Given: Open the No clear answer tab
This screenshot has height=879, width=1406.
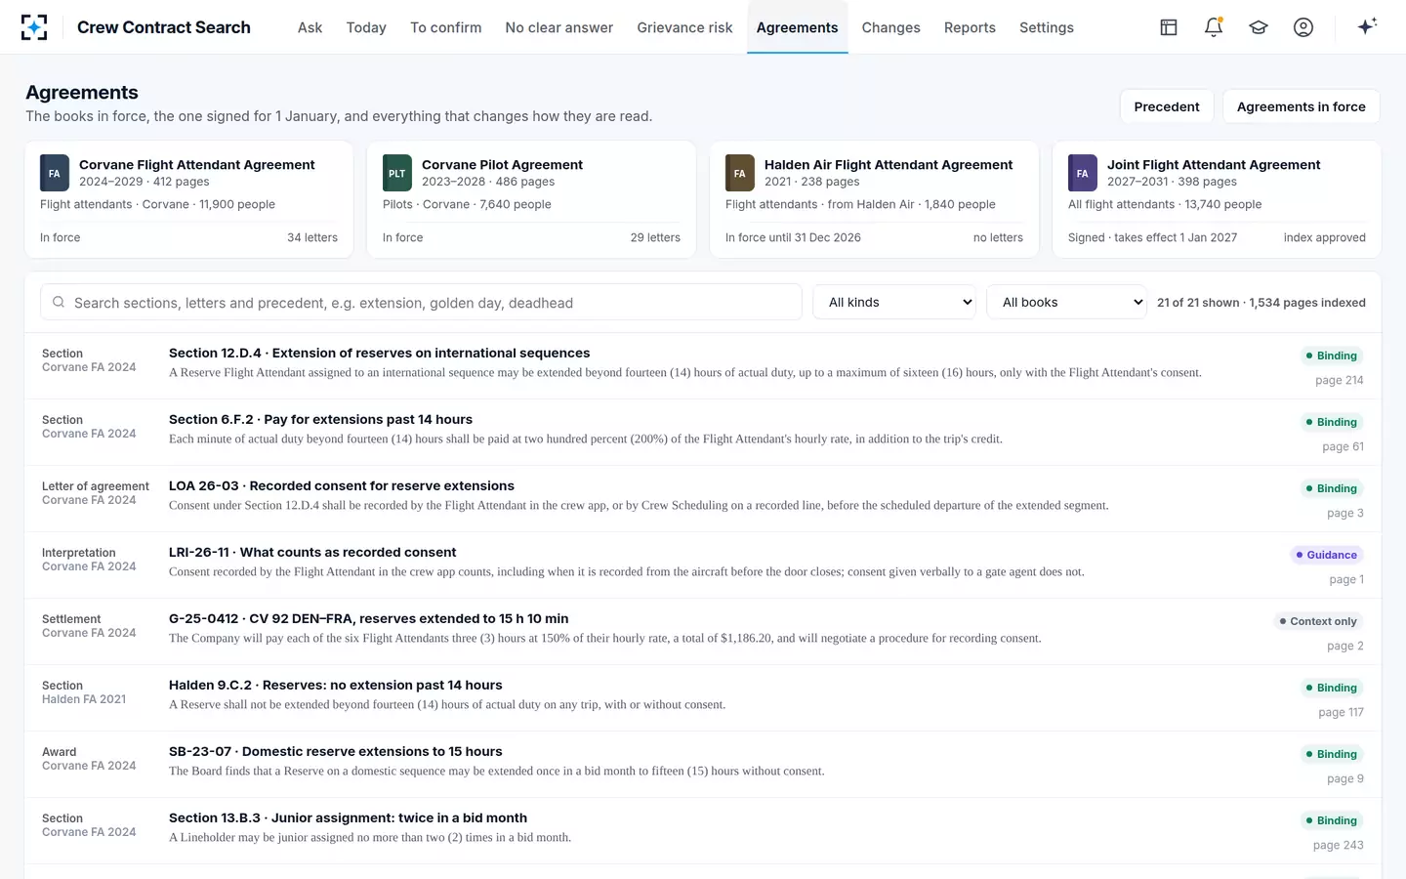Looking at the screenshot, I should click(x=559, y=27).
